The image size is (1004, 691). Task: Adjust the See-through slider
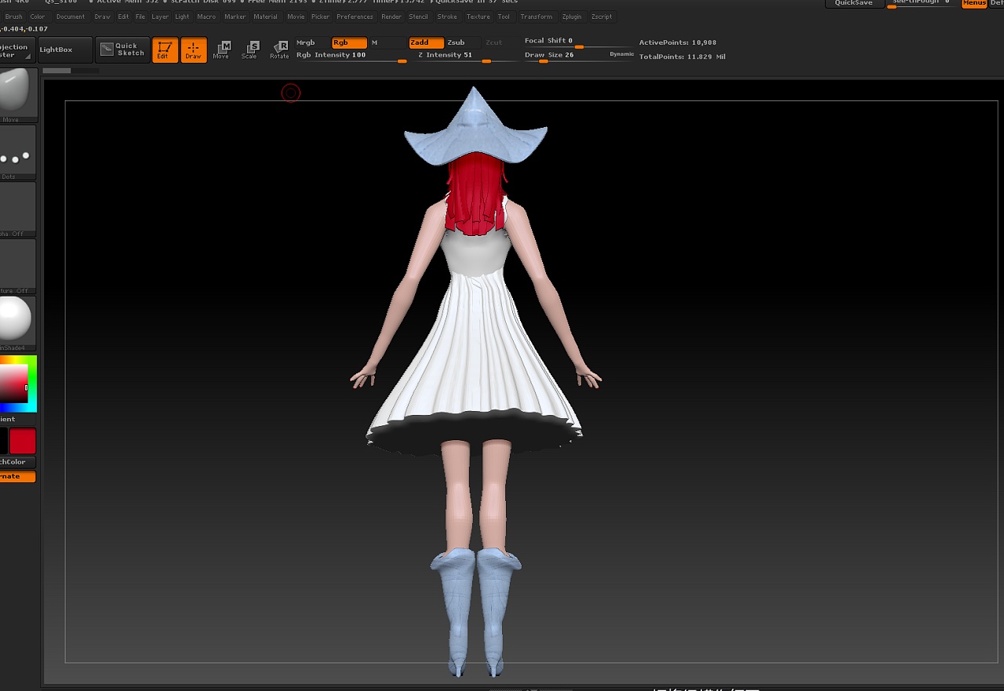[921, 3]
